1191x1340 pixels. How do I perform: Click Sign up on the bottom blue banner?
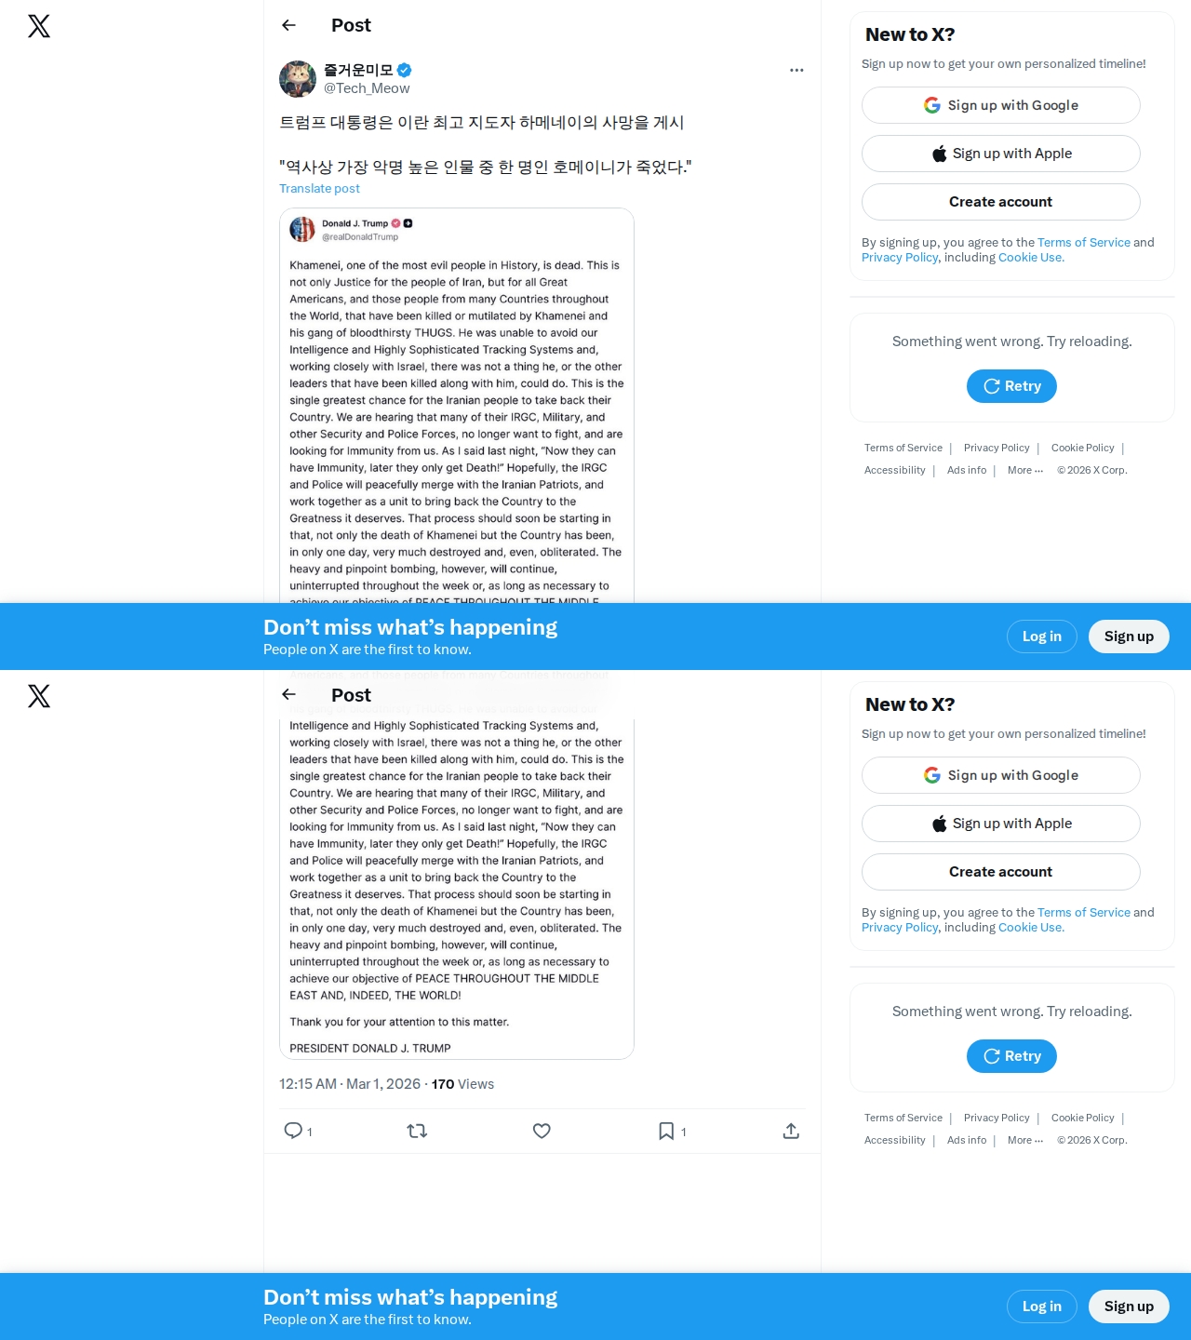1129,1306
